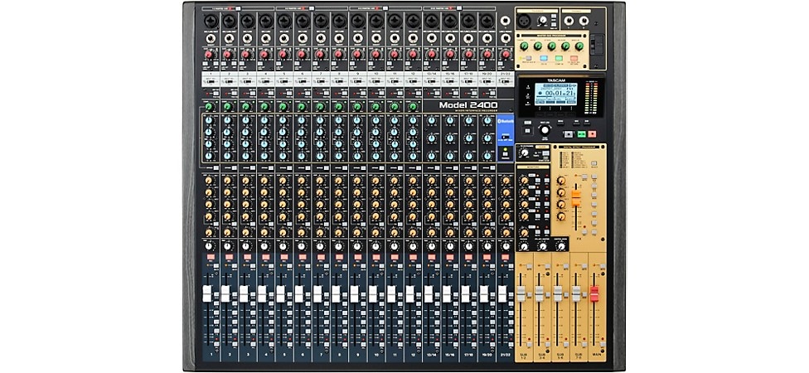Click the channel 12 green compressor knob
The height and width of the screenshot is (373, 809).
413,107
